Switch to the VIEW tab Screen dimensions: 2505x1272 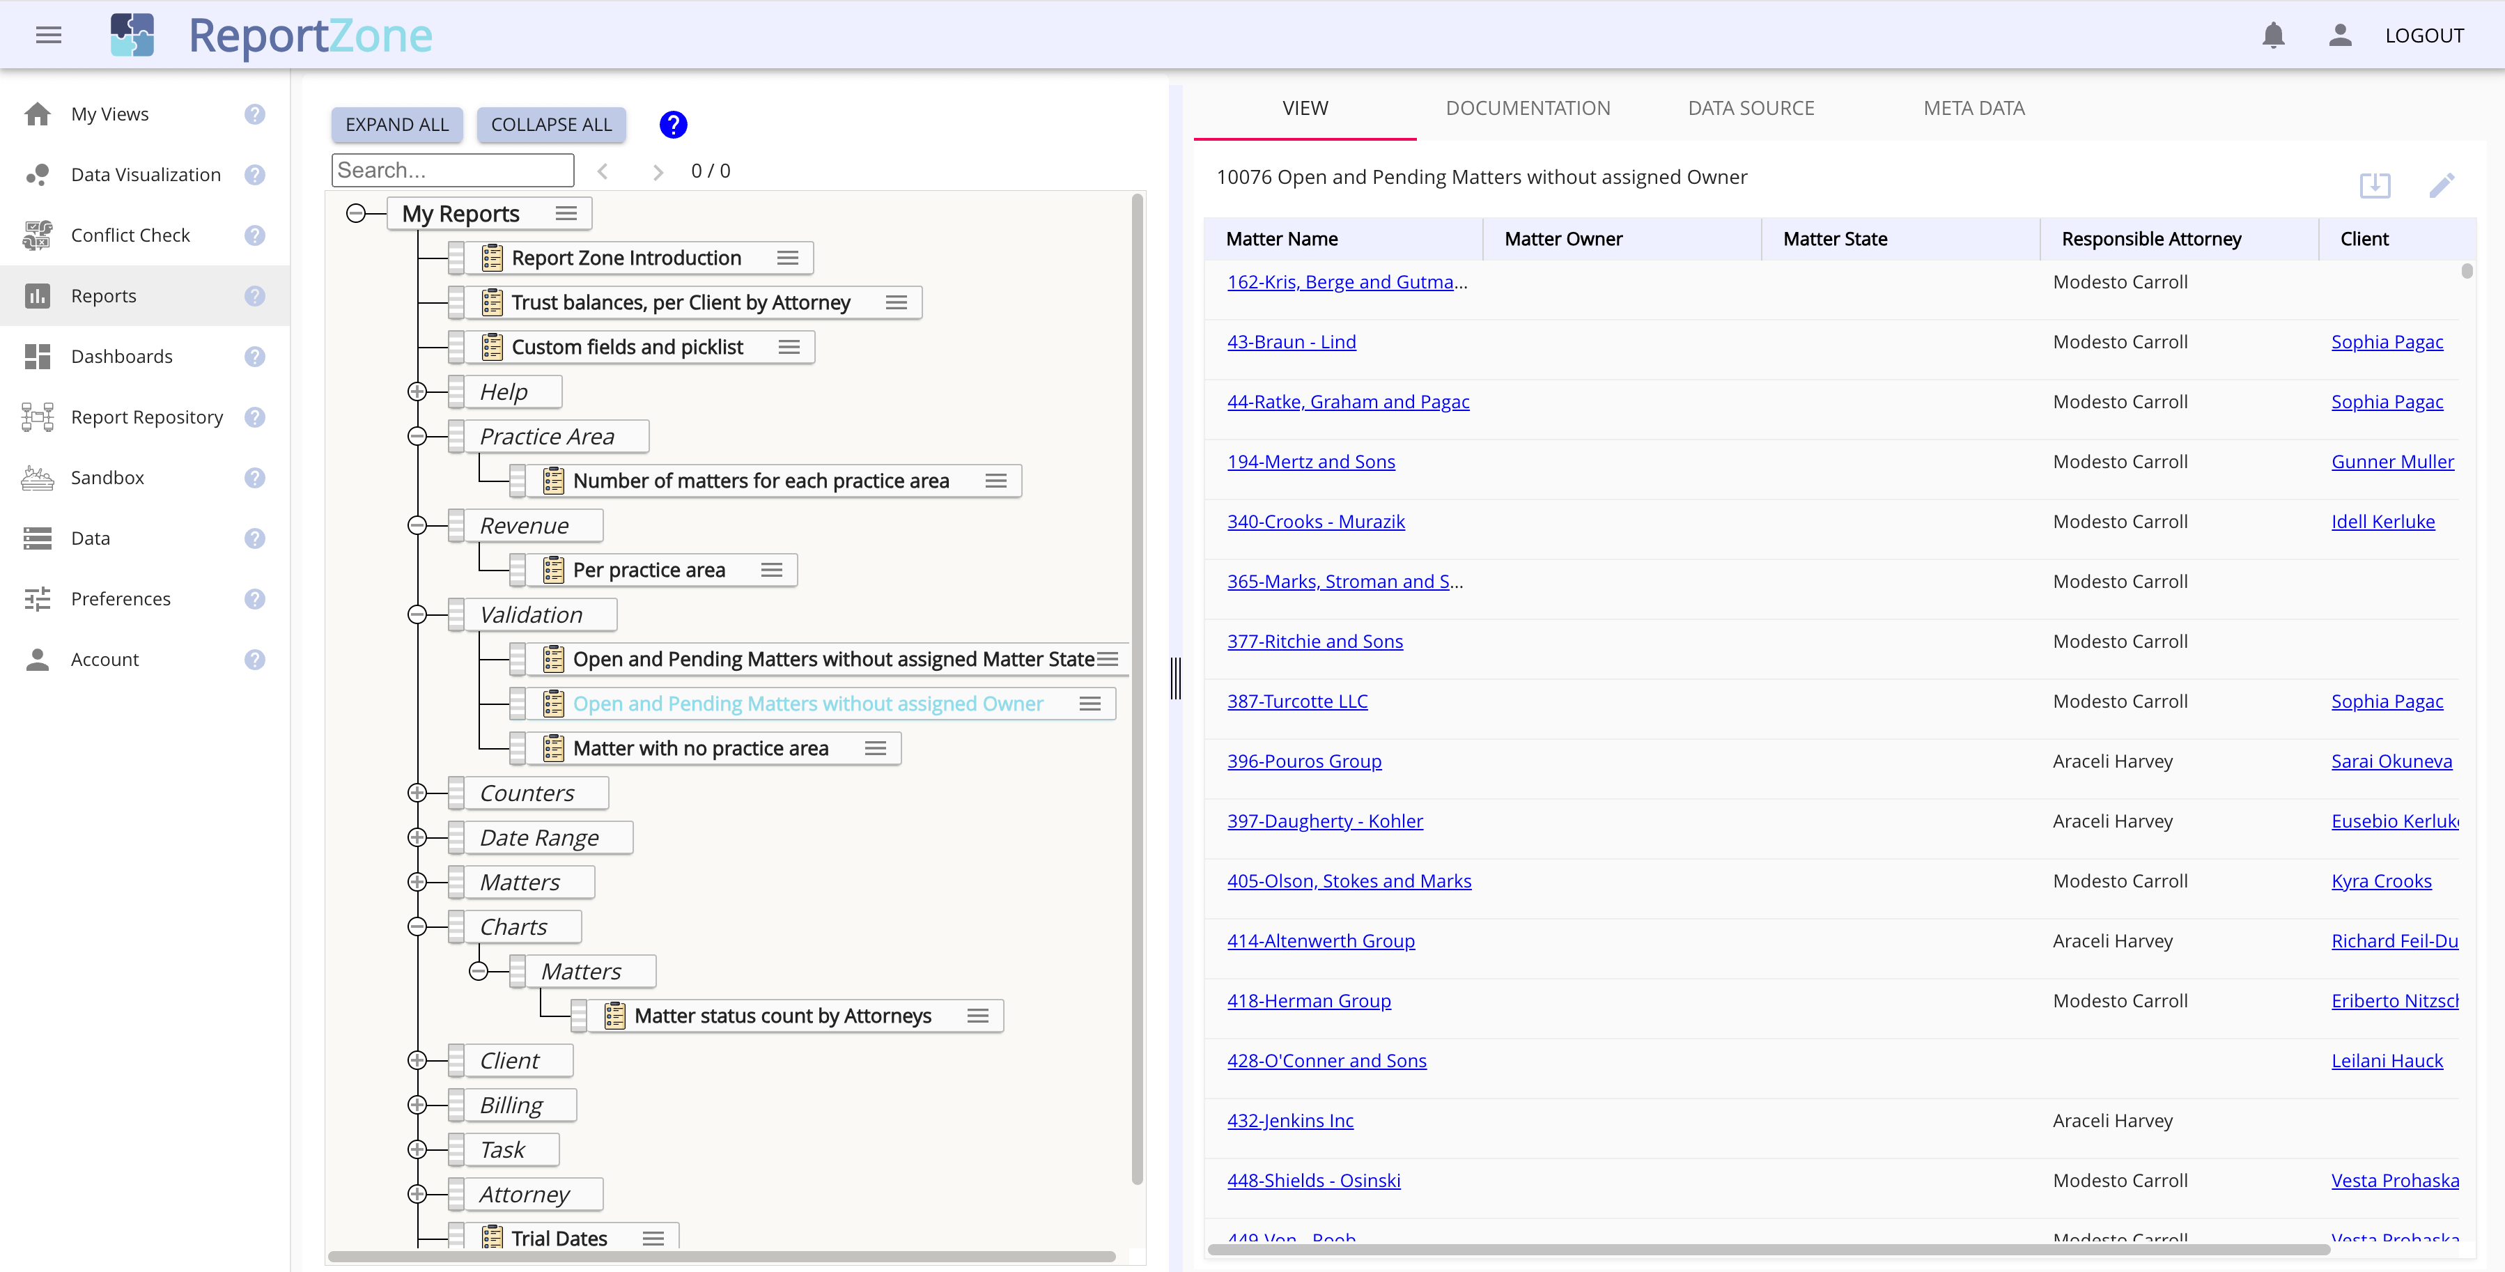pos(1305,108)
